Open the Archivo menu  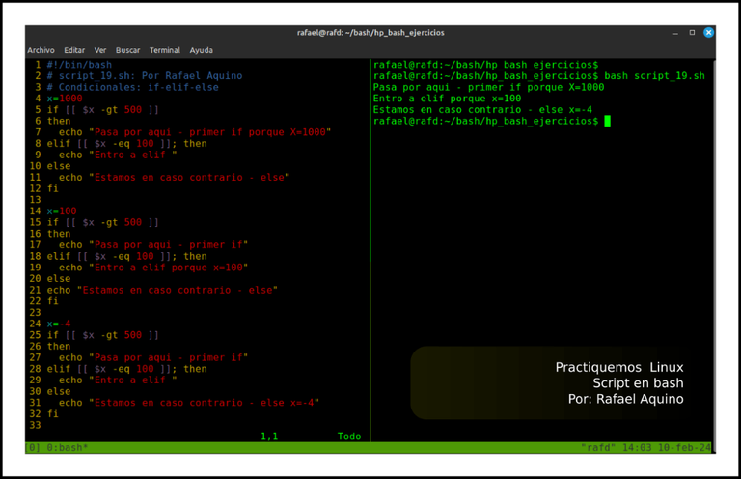click(41, 50)
